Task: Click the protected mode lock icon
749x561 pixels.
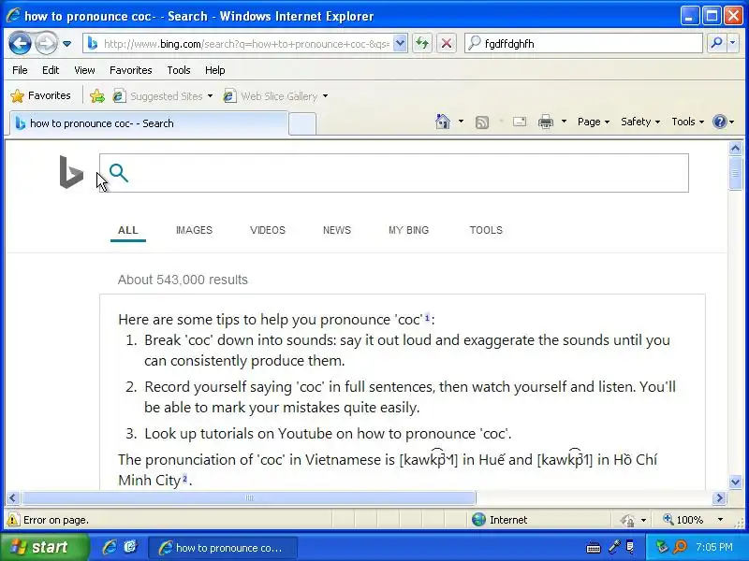Action: (x=627, y=520)
